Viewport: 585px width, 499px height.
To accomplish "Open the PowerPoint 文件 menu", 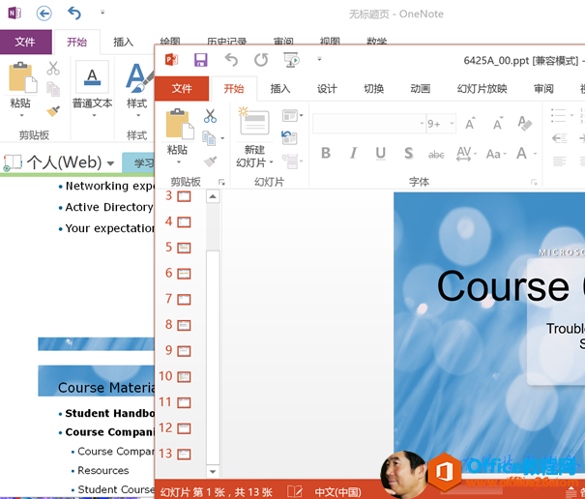I will (x=182, y=88).
